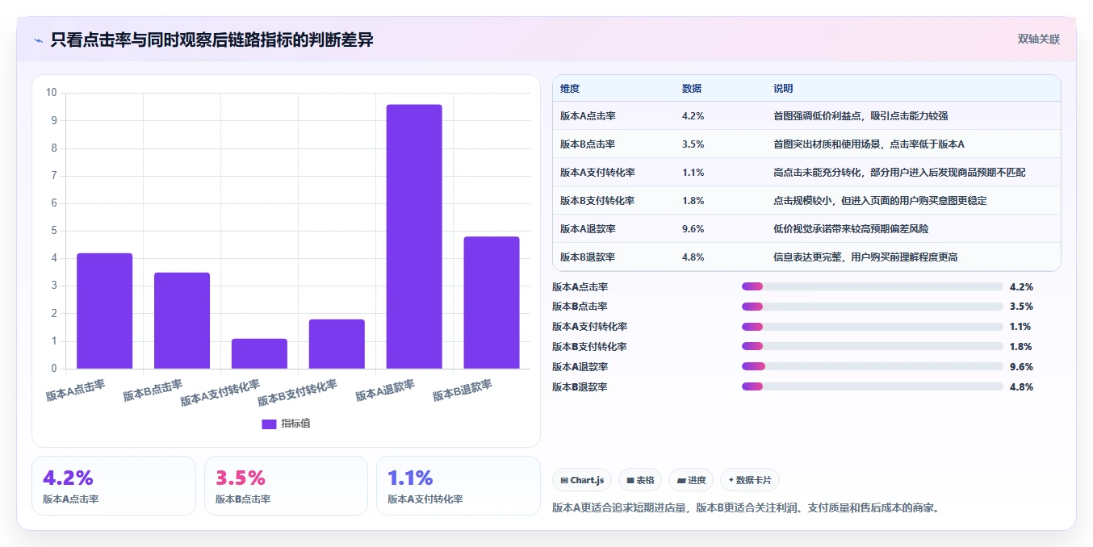Click the 进度 tag
Image resolution: width=1093 pixels, height=547 pixels.
click(691, 480)
